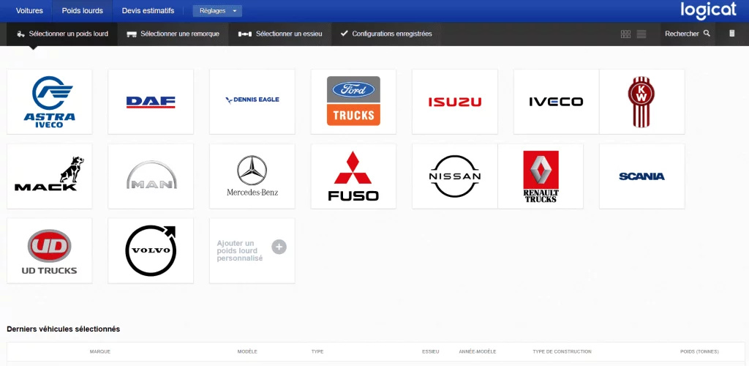This screenshot has width=749, height=366.
Task: Switch to list view layout icon
Action: click(x=641, y=34)
